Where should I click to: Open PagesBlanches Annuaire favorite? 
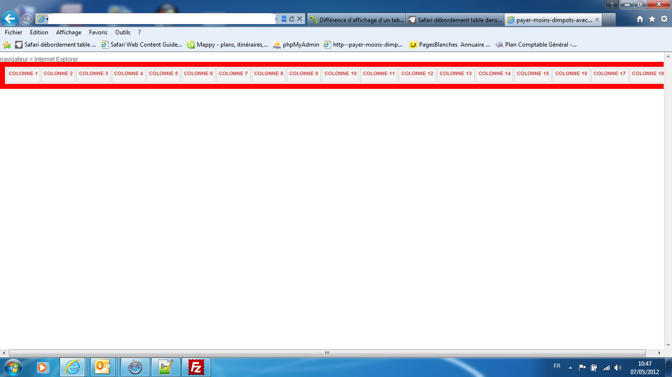[450, 45]
